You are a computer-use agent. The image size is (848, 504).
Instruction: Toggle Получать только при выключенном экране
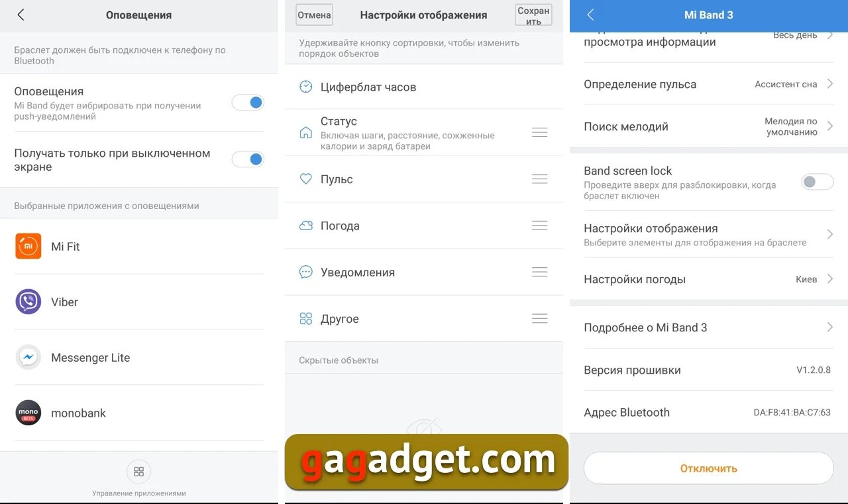pyautogui.click(x=248, y=159)
